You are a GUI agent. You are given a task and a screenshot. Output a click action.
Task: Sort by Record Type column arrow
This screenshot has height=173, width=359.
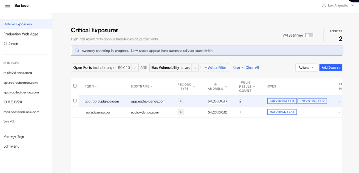pyautogui.click(x=194, y=86)
